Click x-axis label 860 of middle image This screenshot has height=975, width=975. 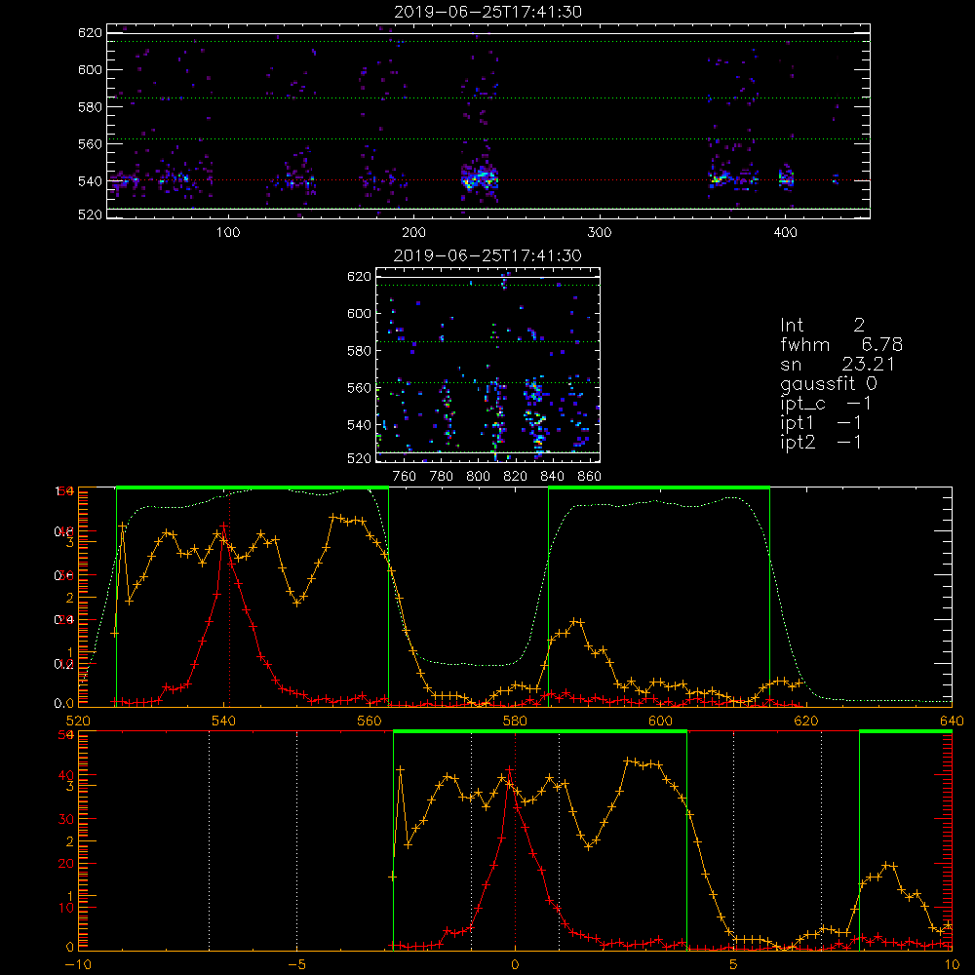[x=590, y=477]
